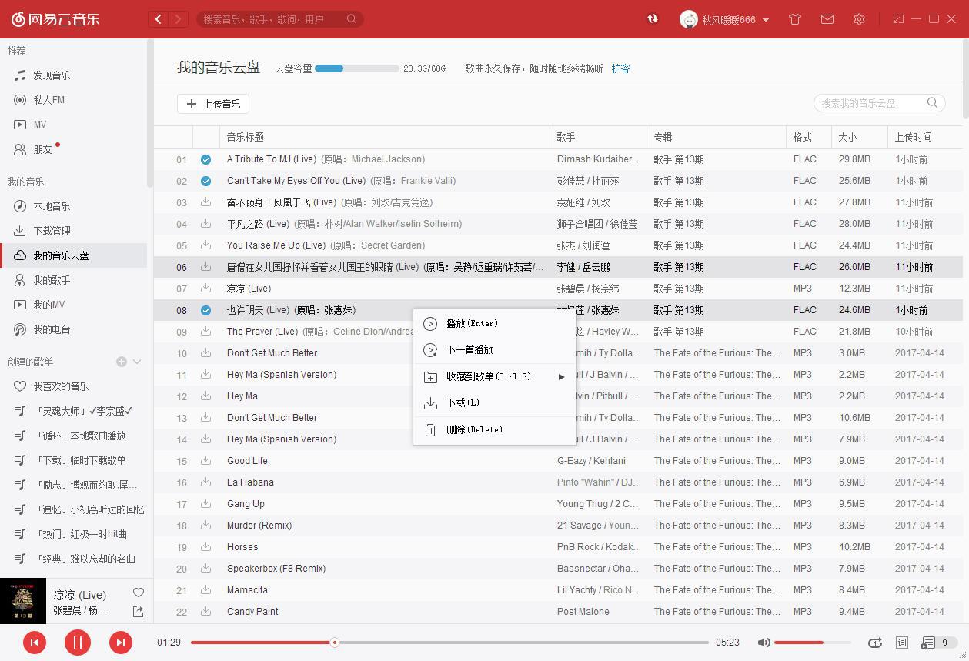Open the settings gear icon
The image size is (969, 661).
859,19
